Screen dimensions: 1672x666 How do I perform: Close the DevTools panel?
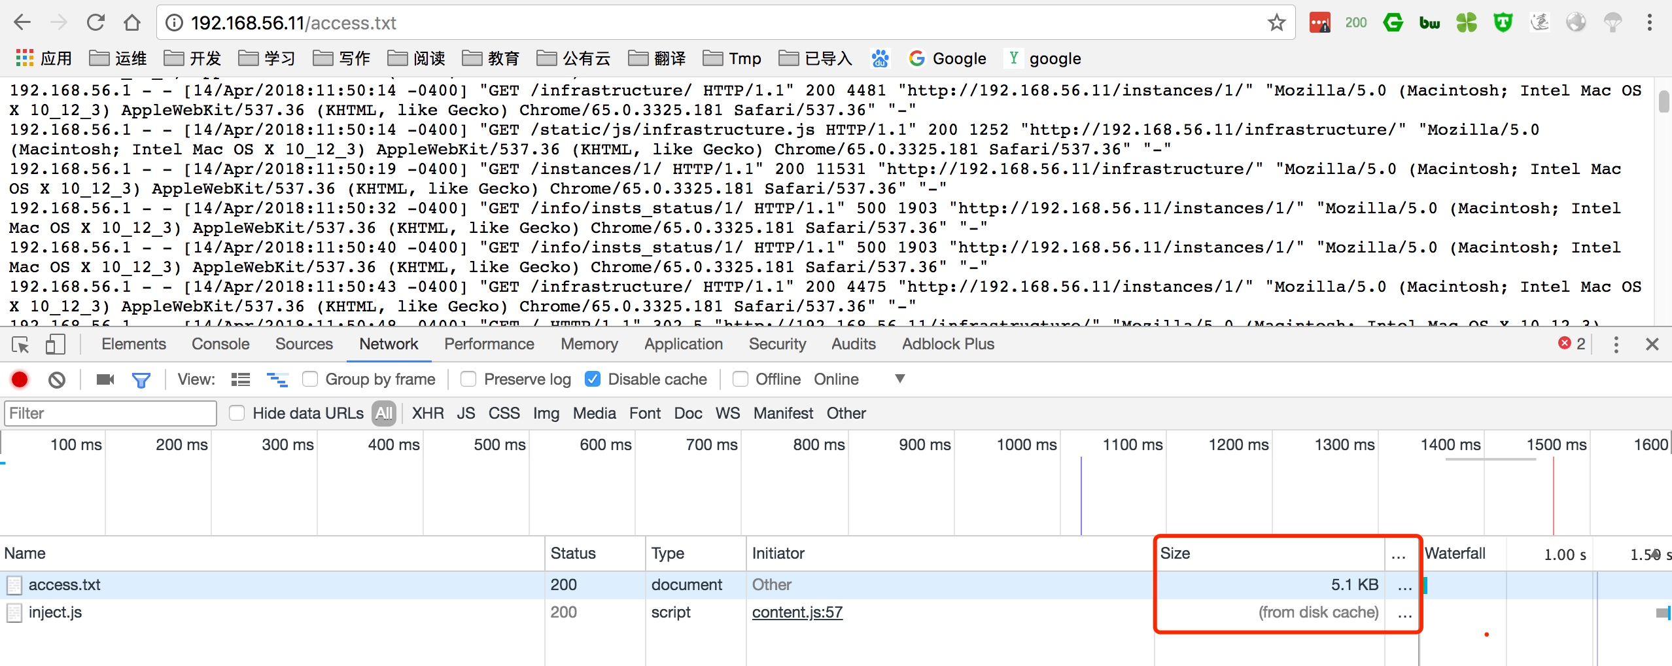pyautogui.click(x=1652, y=344)
